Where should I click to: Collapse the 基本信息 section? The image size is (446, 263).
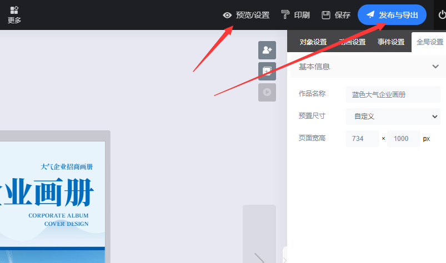pyautogui.click(x=435, y=67)
